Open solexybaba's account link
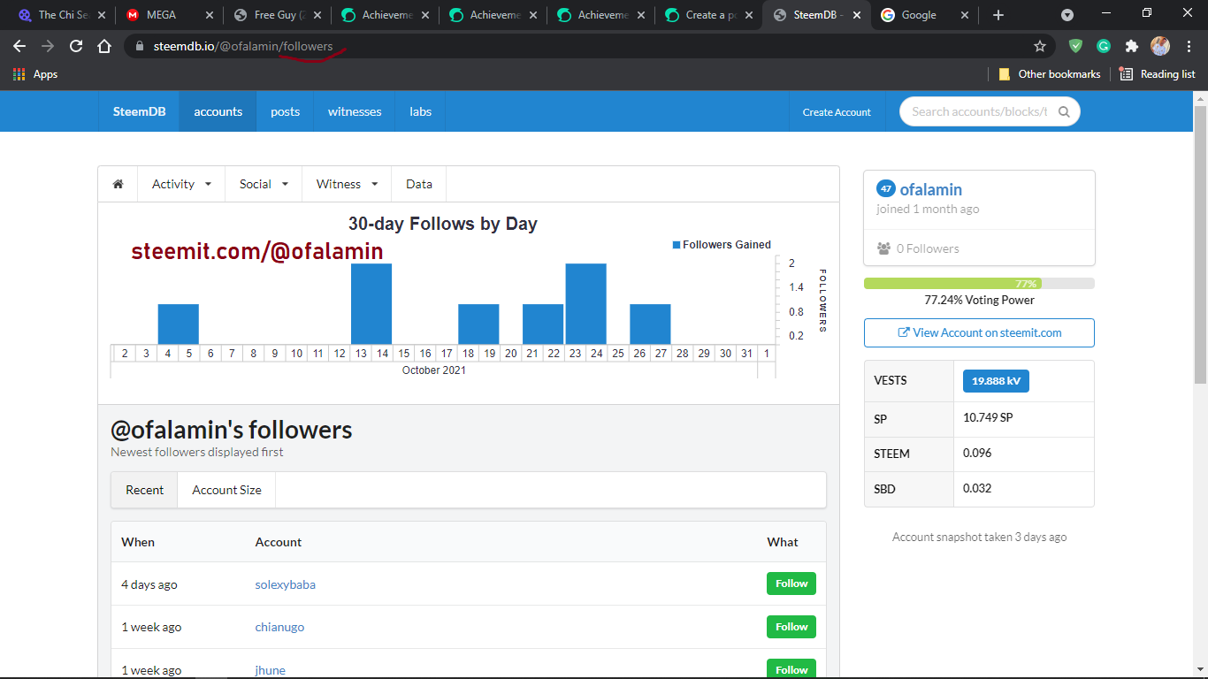 pos(286,584)
